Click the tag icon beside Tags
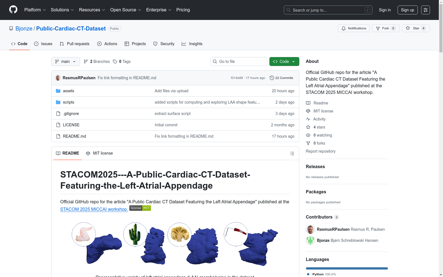The width and height of the screenshot is (443, 277). (115, 61)
